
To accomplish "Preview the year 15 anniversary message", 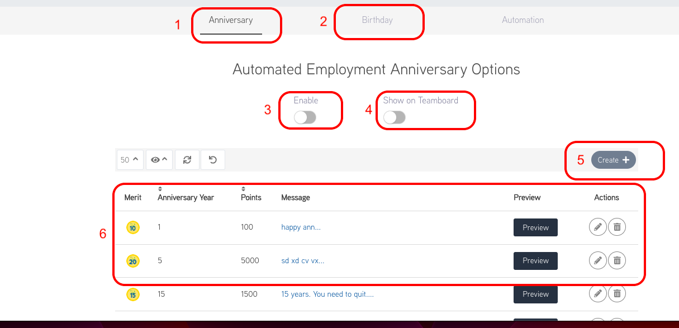I will (535, 294).
